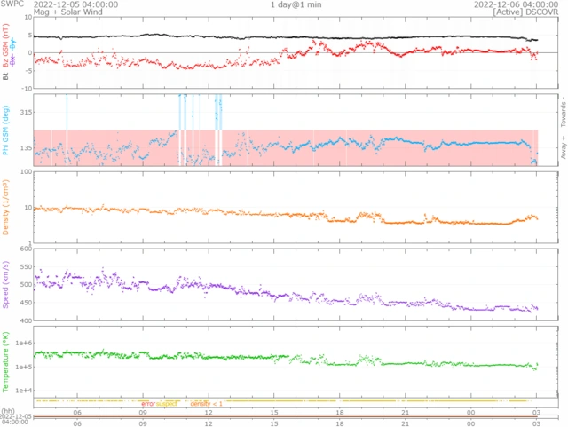Image resolution: width=568 pixels, height=427 pixels.
Task: Click the yellow 'suspect' legend marker
Action: point(168,404)
